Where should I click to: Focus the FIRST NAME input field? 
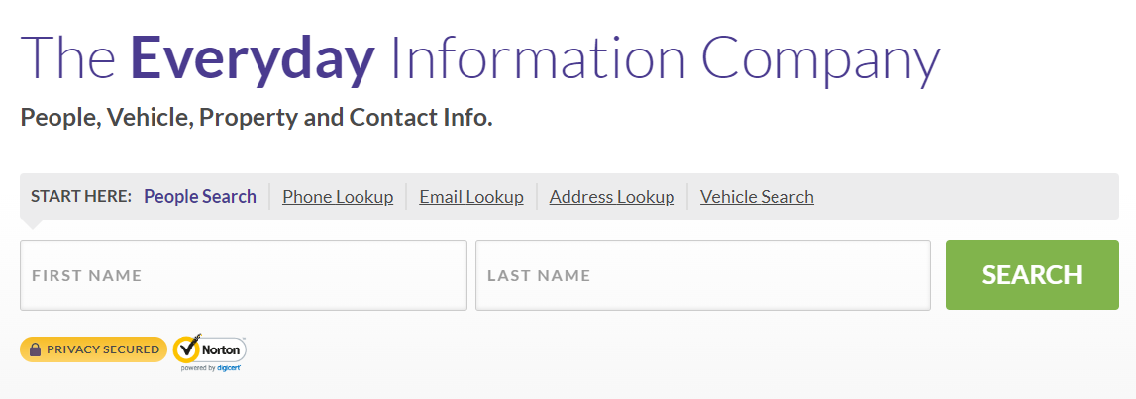click(244, 275)
